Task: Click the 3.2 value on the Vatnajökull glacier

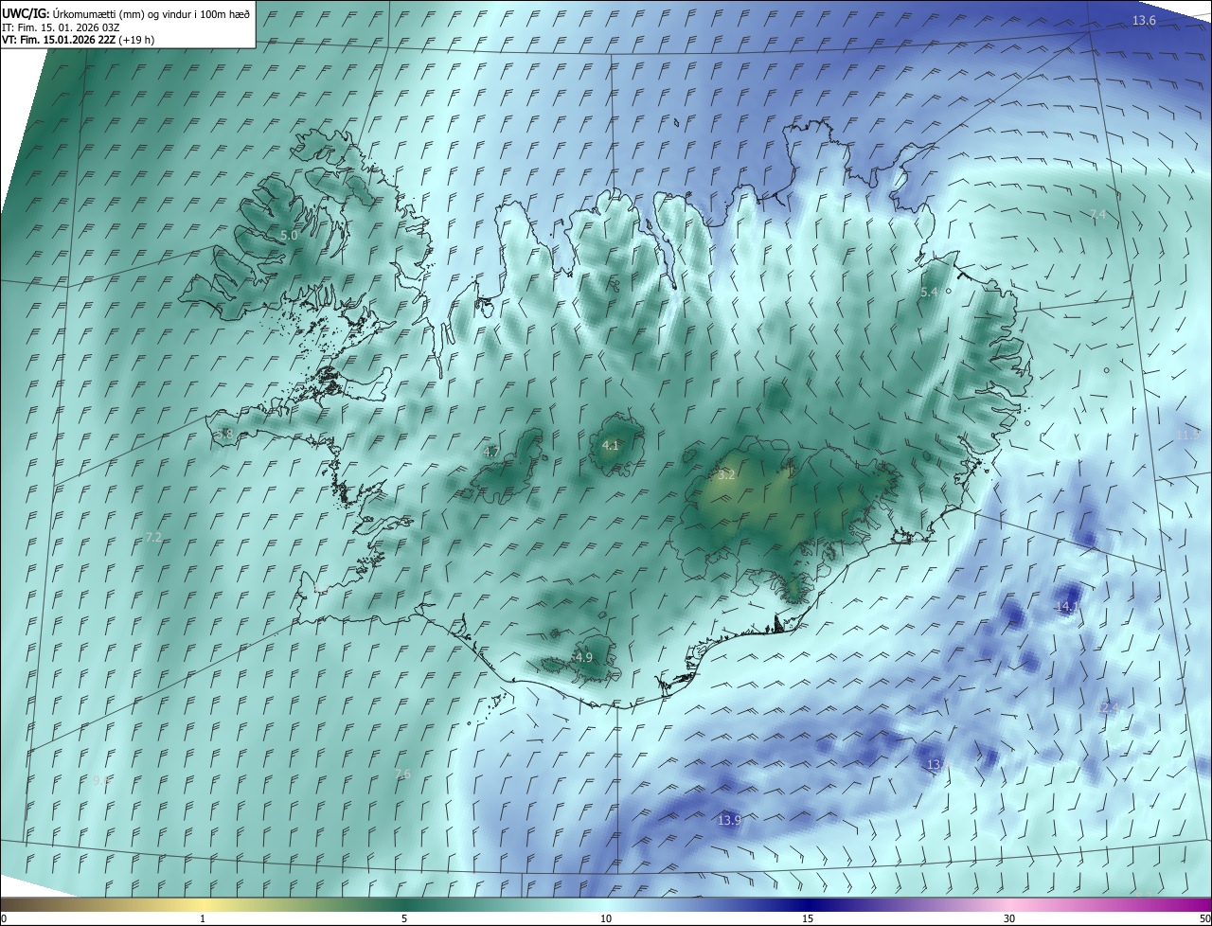Action: 726,475
